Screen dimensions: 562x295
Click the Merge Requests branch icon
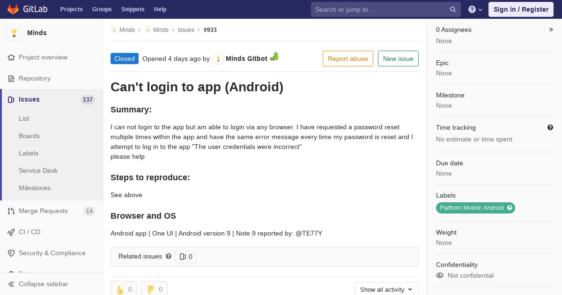(x=11, y=211)
